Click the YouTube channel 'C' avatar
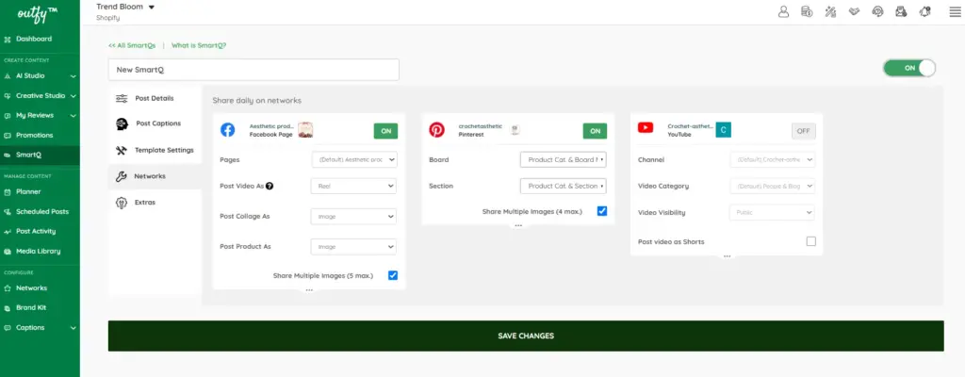This screenshot has height=377, width=965. (x=724, y=130)
